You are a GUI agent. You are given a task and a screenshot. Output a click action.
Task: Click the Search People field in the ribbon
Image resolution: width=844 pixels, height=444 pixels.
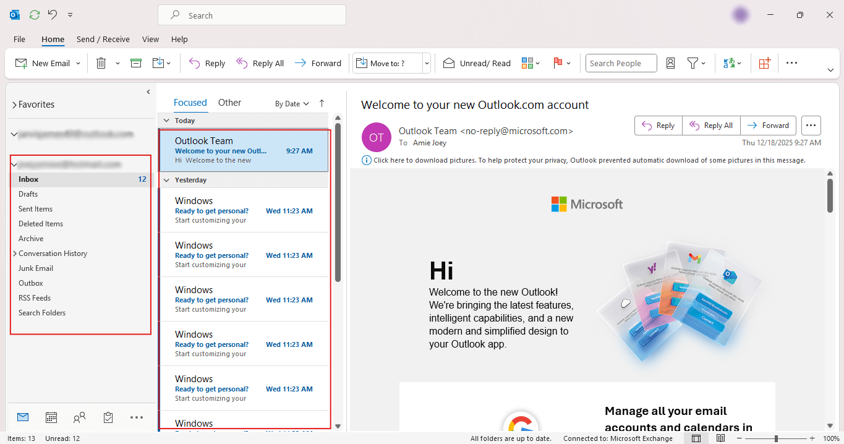coord(620,62)
